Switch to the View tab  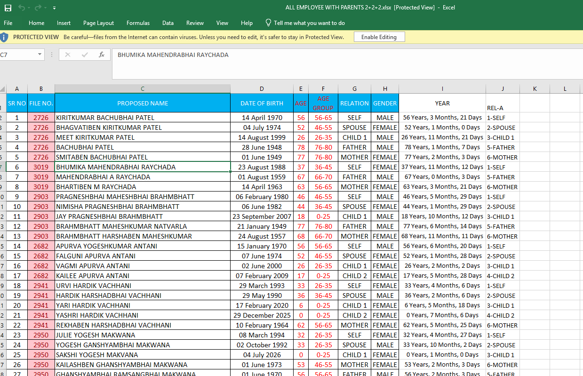click(222, 23)
